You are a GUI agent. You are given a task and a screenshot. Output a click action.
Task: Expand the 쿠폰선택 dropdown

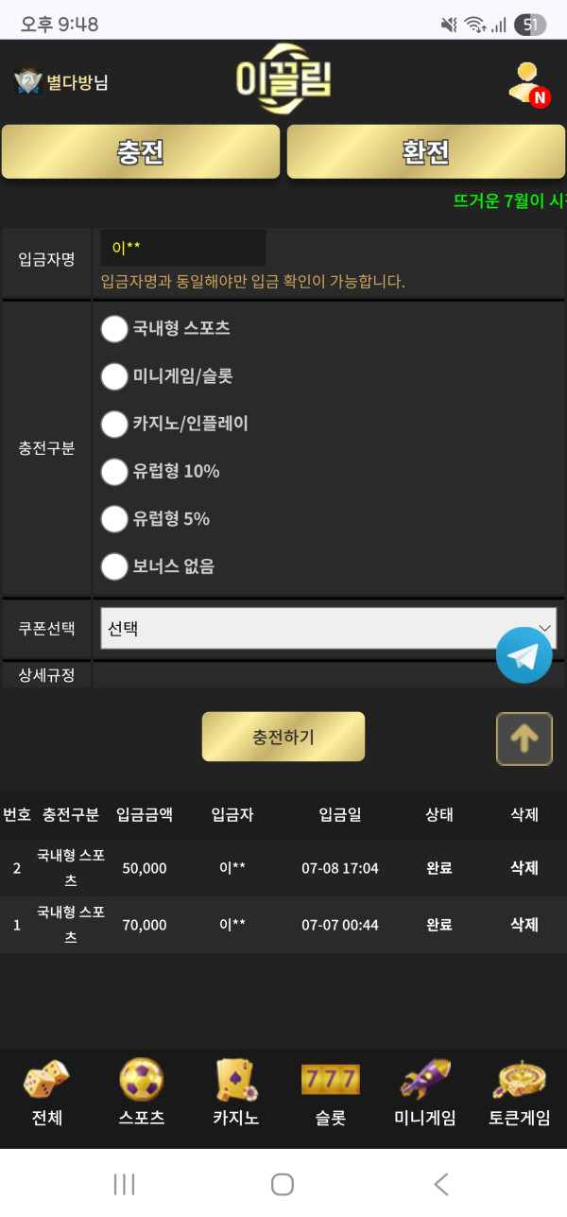coord(328,628)
